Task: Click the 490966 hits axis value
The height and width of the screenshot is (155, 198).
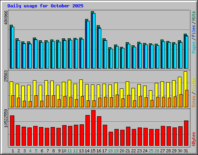Action: pos(6,18)
